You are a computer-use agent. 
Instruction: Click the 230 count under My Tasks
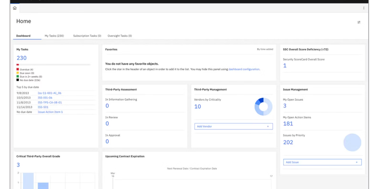pyautogui.click(x=21, y=58)
